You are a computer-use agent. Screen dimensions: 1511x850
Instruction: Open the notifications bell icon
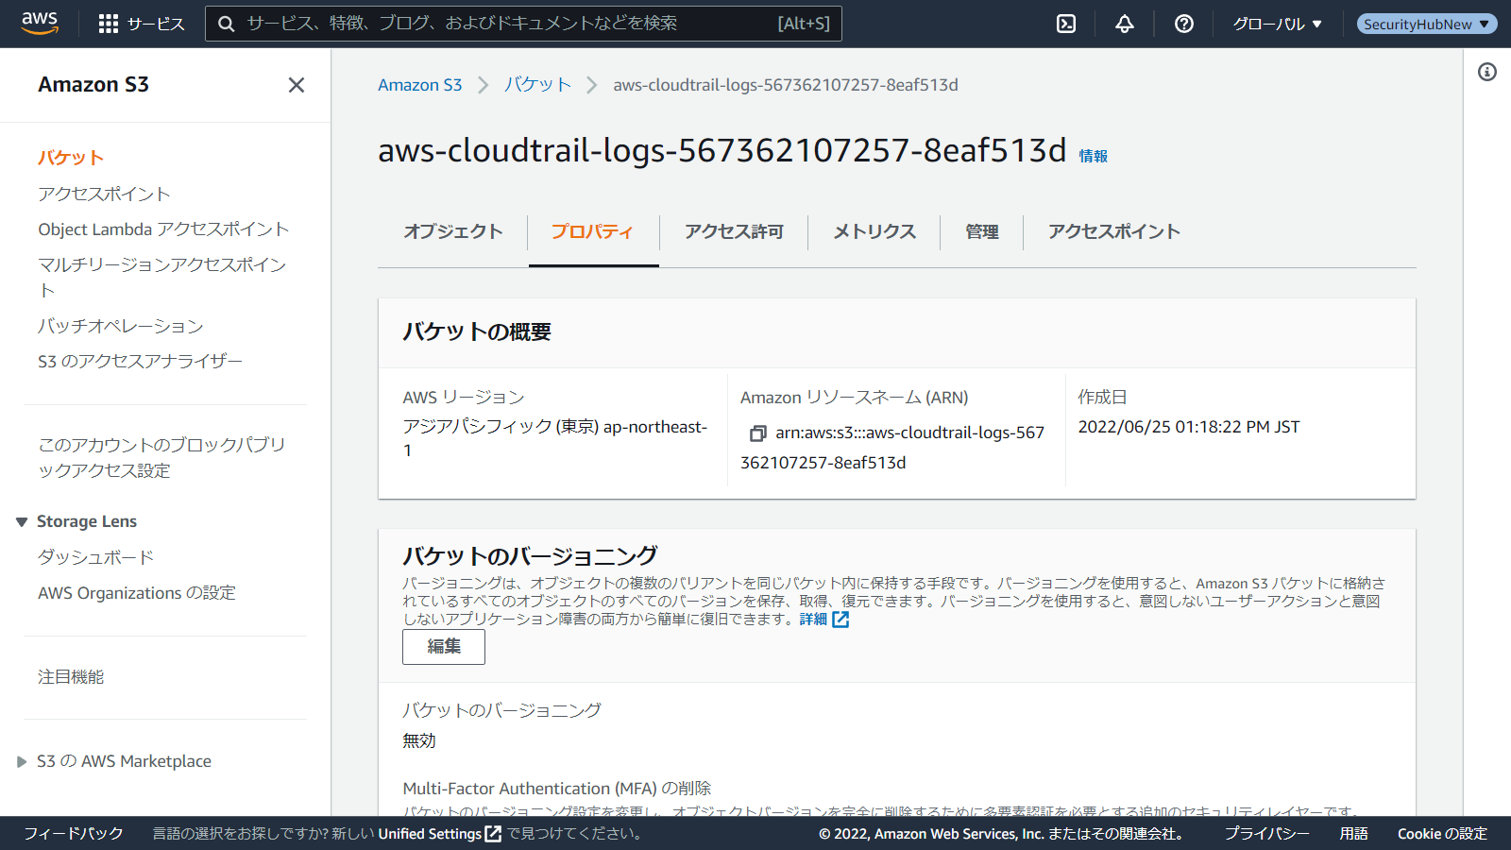point(1124,24)
